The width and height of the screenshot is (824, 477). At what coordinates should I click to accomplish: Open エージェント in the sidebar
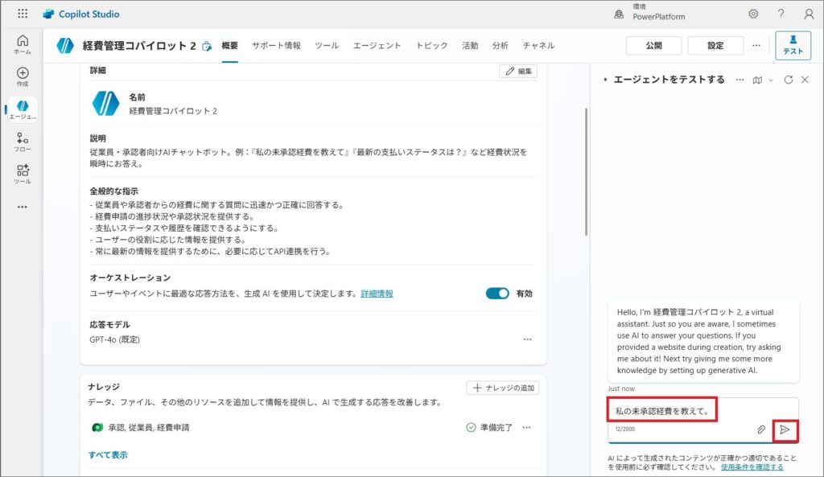(23, 109)
